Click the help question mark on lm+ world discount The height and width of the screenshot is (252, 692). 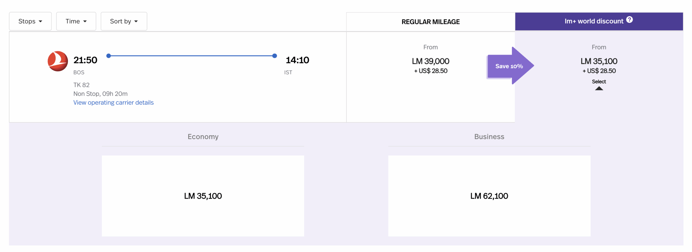(x=629, y=19)
